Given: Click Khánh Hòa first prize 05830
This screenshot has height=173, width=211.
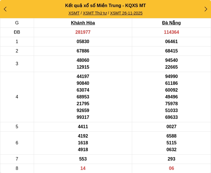Looking at the screenshot, I should coord(83,42).
